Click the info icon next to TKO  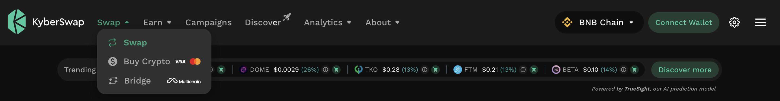click(424, 70)
